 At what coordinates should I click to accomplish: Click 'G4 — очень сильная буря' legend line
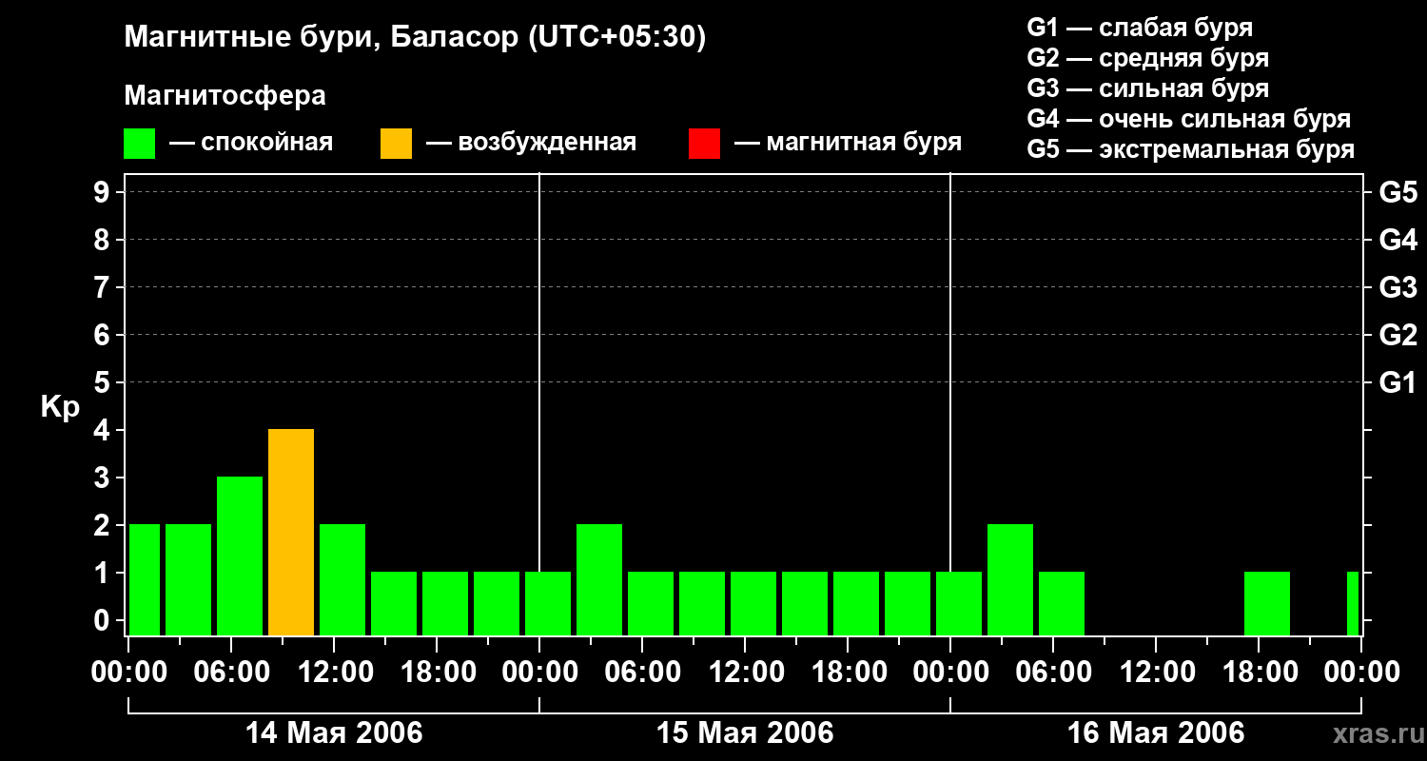click(1188, 119)
